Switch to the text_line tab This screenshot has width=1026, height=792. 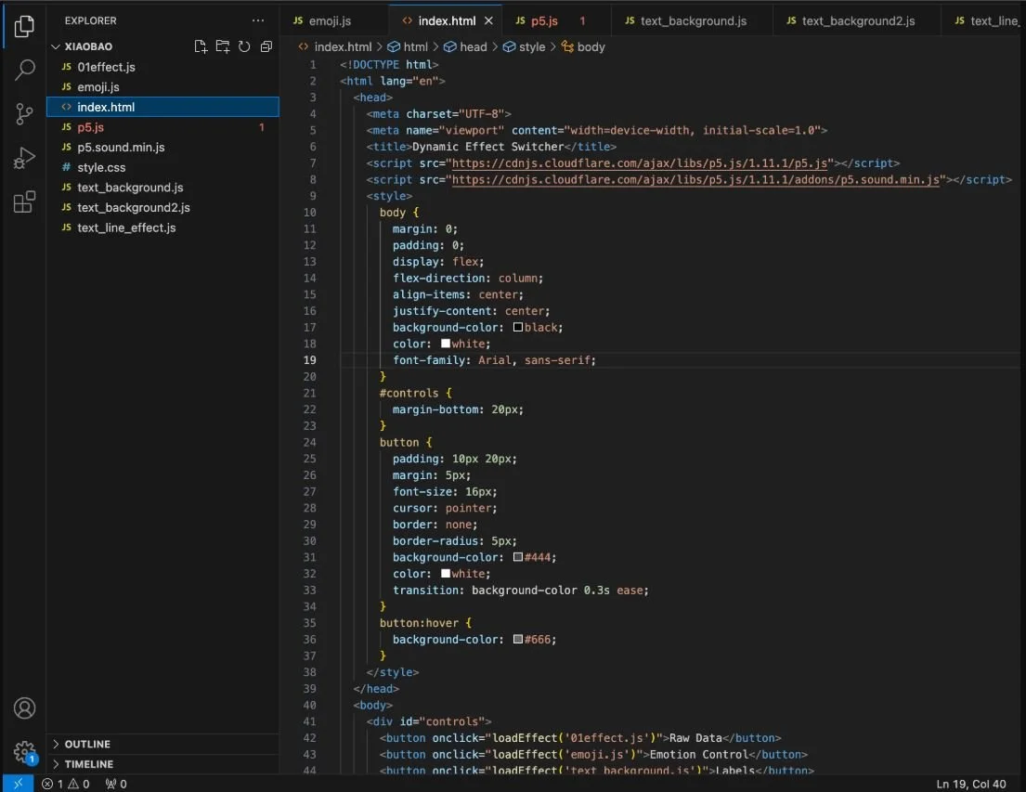tap(987, 21)
